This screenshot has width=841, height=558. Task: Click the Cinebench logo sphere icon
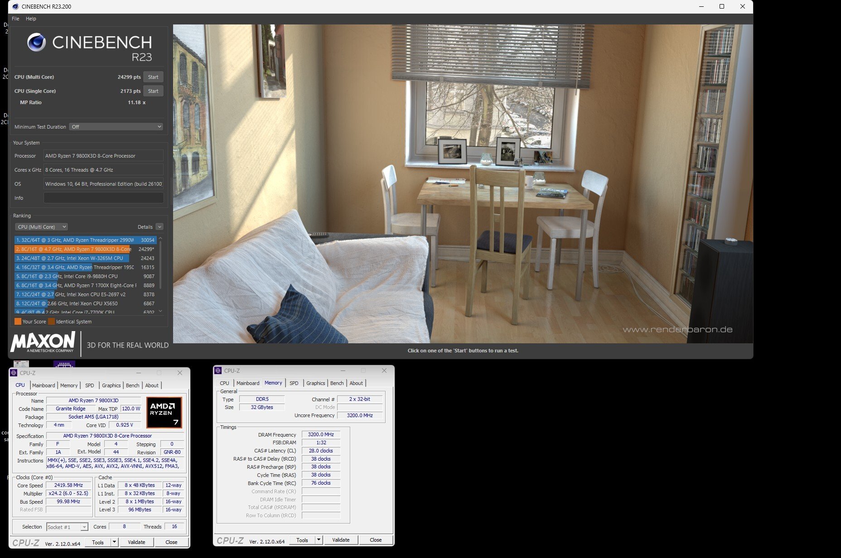tap(36, 43)
